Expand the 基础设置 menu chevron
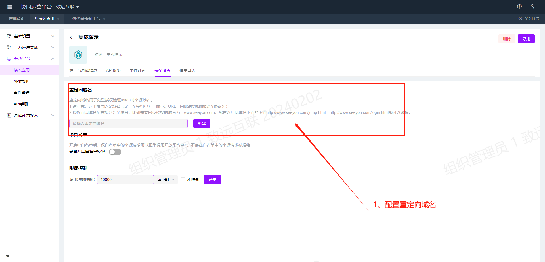545x262 pixels. (53, 36)
